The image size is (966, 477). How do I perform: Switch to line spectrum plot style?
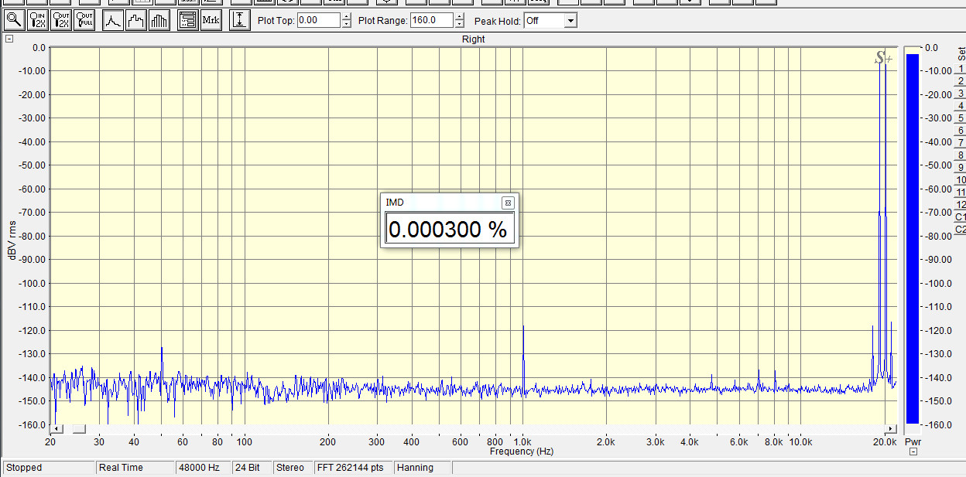pos(113,20)
